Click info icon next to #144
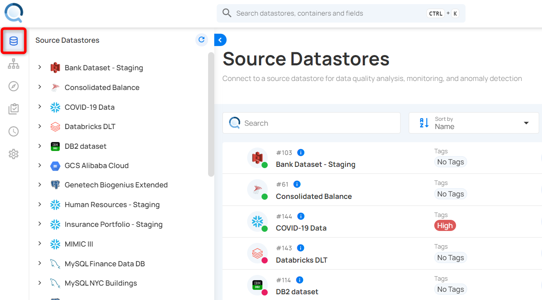The image size is (542, 300). (301, 216)
